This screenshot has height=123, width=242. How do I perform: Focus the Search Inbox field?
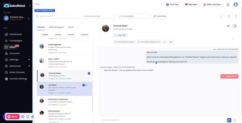point(57,16)
